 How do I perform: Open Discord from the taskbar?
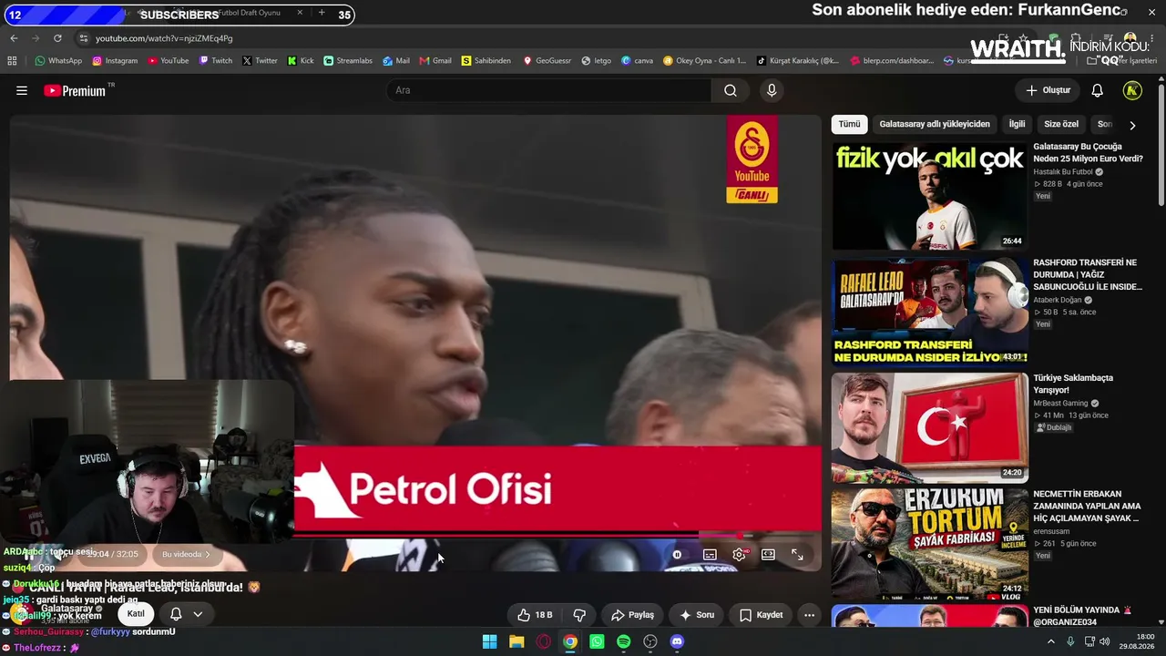click(677, 641)
